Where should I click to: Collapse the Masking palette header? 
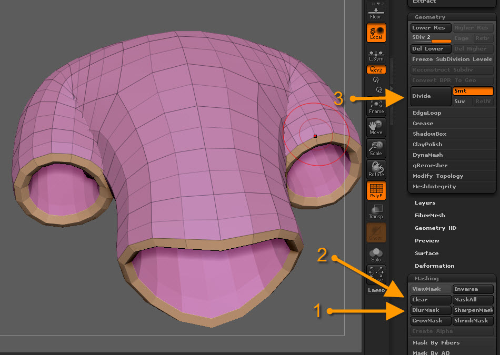click(426, 279)
